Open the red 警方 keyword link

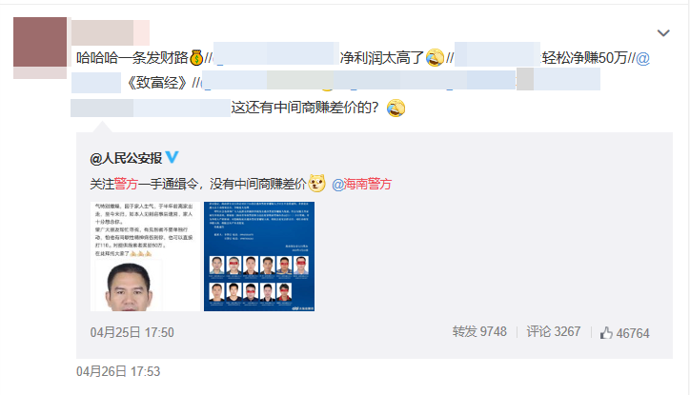click(126, 184)
